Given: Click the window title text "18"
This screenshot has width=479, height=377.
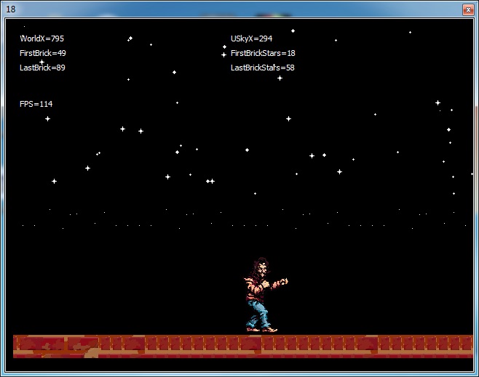Looking at the screenshot, I should (x=11, y=9).
